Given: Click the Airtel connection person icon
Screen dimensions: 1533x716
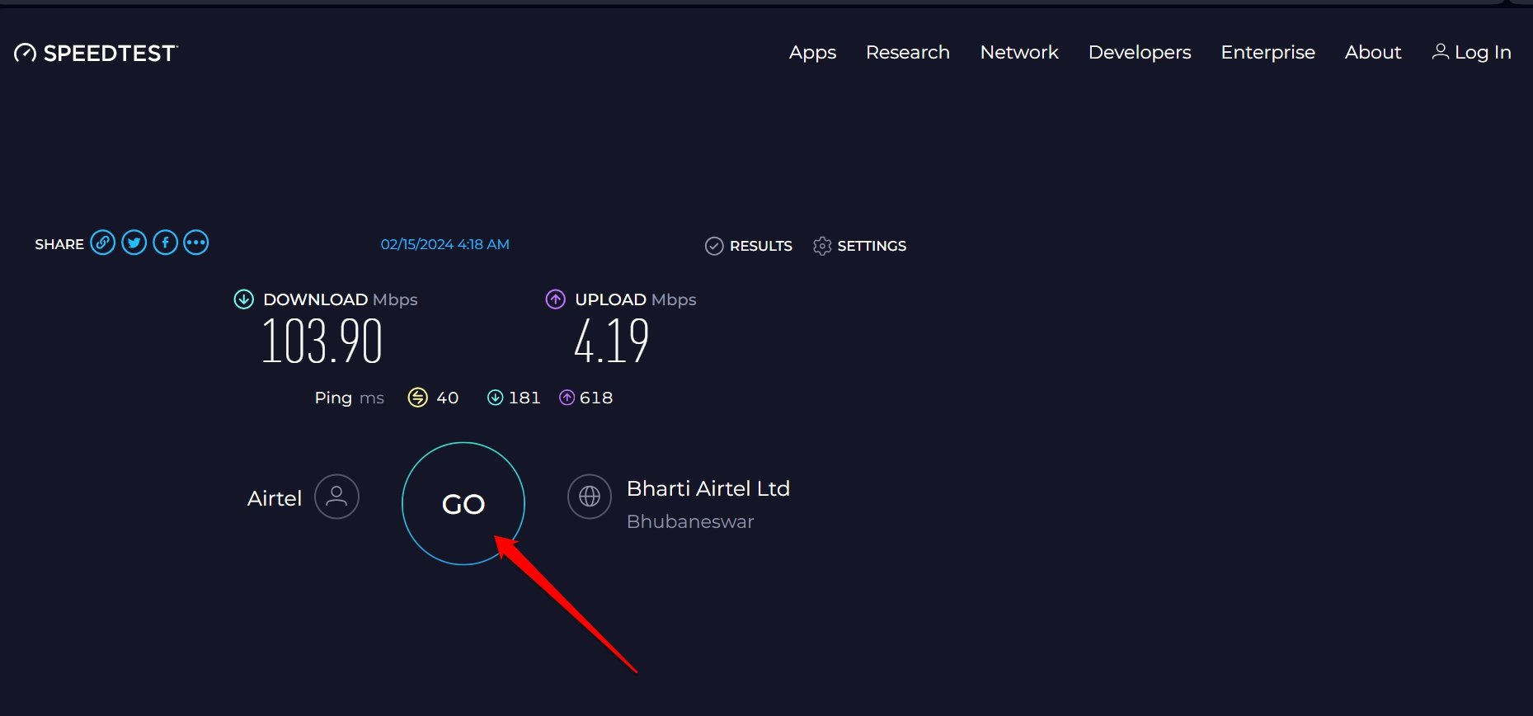Looking at the screenshot, I should pos(336,497).
